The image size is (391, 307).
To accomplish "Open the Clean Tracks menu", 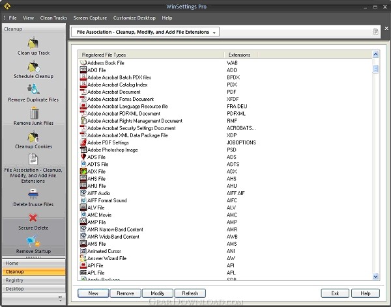I will click(53, 18).
